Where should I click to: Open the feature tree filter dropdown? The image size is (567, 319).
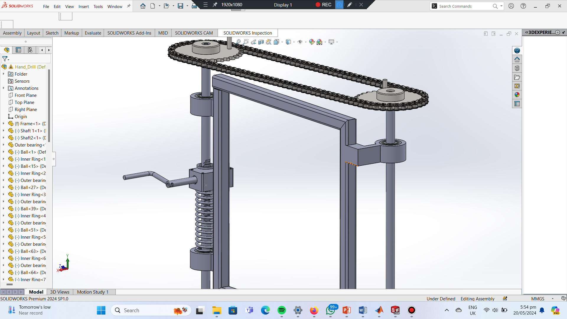pyautogui.click(x=6, y=59)
